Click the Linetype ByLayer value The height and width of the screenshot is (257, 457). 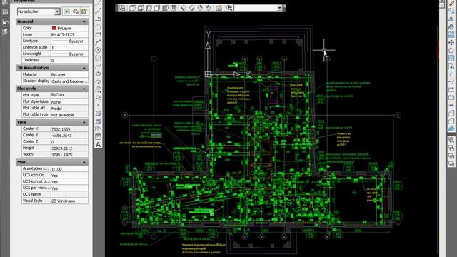[x=69, y=41]
